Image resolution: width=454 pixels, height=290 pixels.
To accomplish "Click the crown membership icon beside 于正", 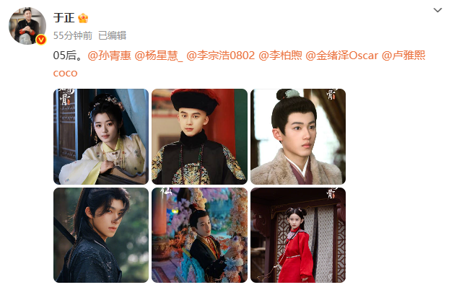I will [83, 18].
